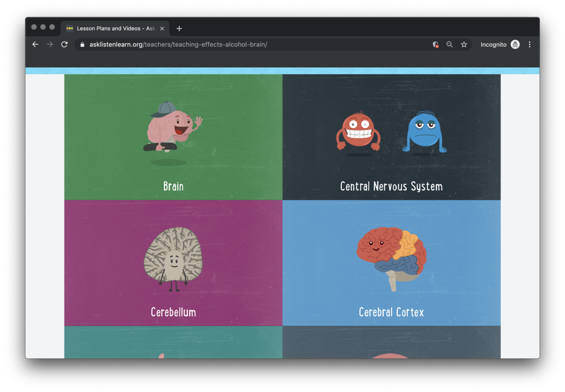Click the Incognito profile icon
Viewport: 565px width, 392px height.
[x=515, y=44]
